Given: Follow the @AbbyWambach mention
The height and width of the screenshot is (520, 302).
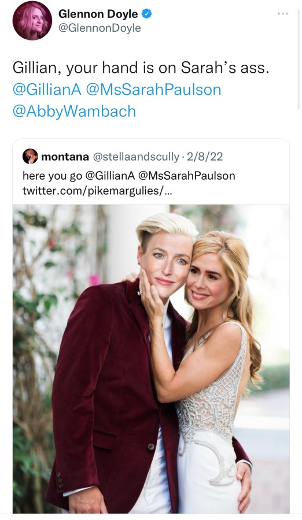Looking at the screenshot, I should (75, 111).
